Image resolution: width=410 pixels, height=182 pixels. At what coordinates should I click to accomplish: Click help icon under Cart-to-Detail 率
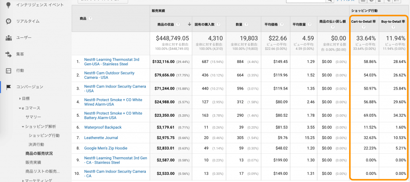pos(364,27)
